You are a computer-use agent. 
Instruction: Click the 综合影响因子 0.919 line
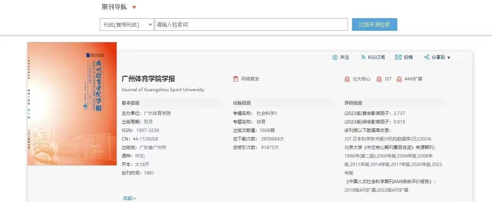[x=375, y=122]
